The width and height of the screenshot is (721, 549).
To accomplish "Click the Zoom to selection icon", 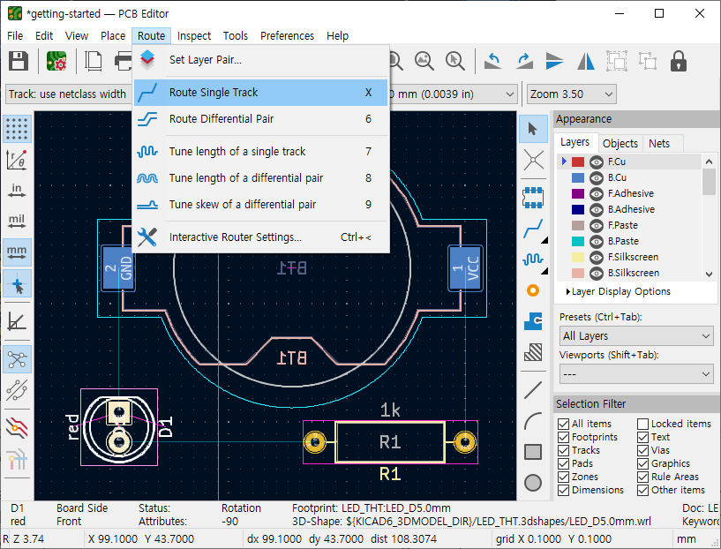I will click(x=454, y=61).
